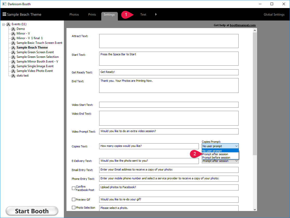Enable Photo Selection
Viewport: 290px width, 218px height.
click(x=73, y=207)
